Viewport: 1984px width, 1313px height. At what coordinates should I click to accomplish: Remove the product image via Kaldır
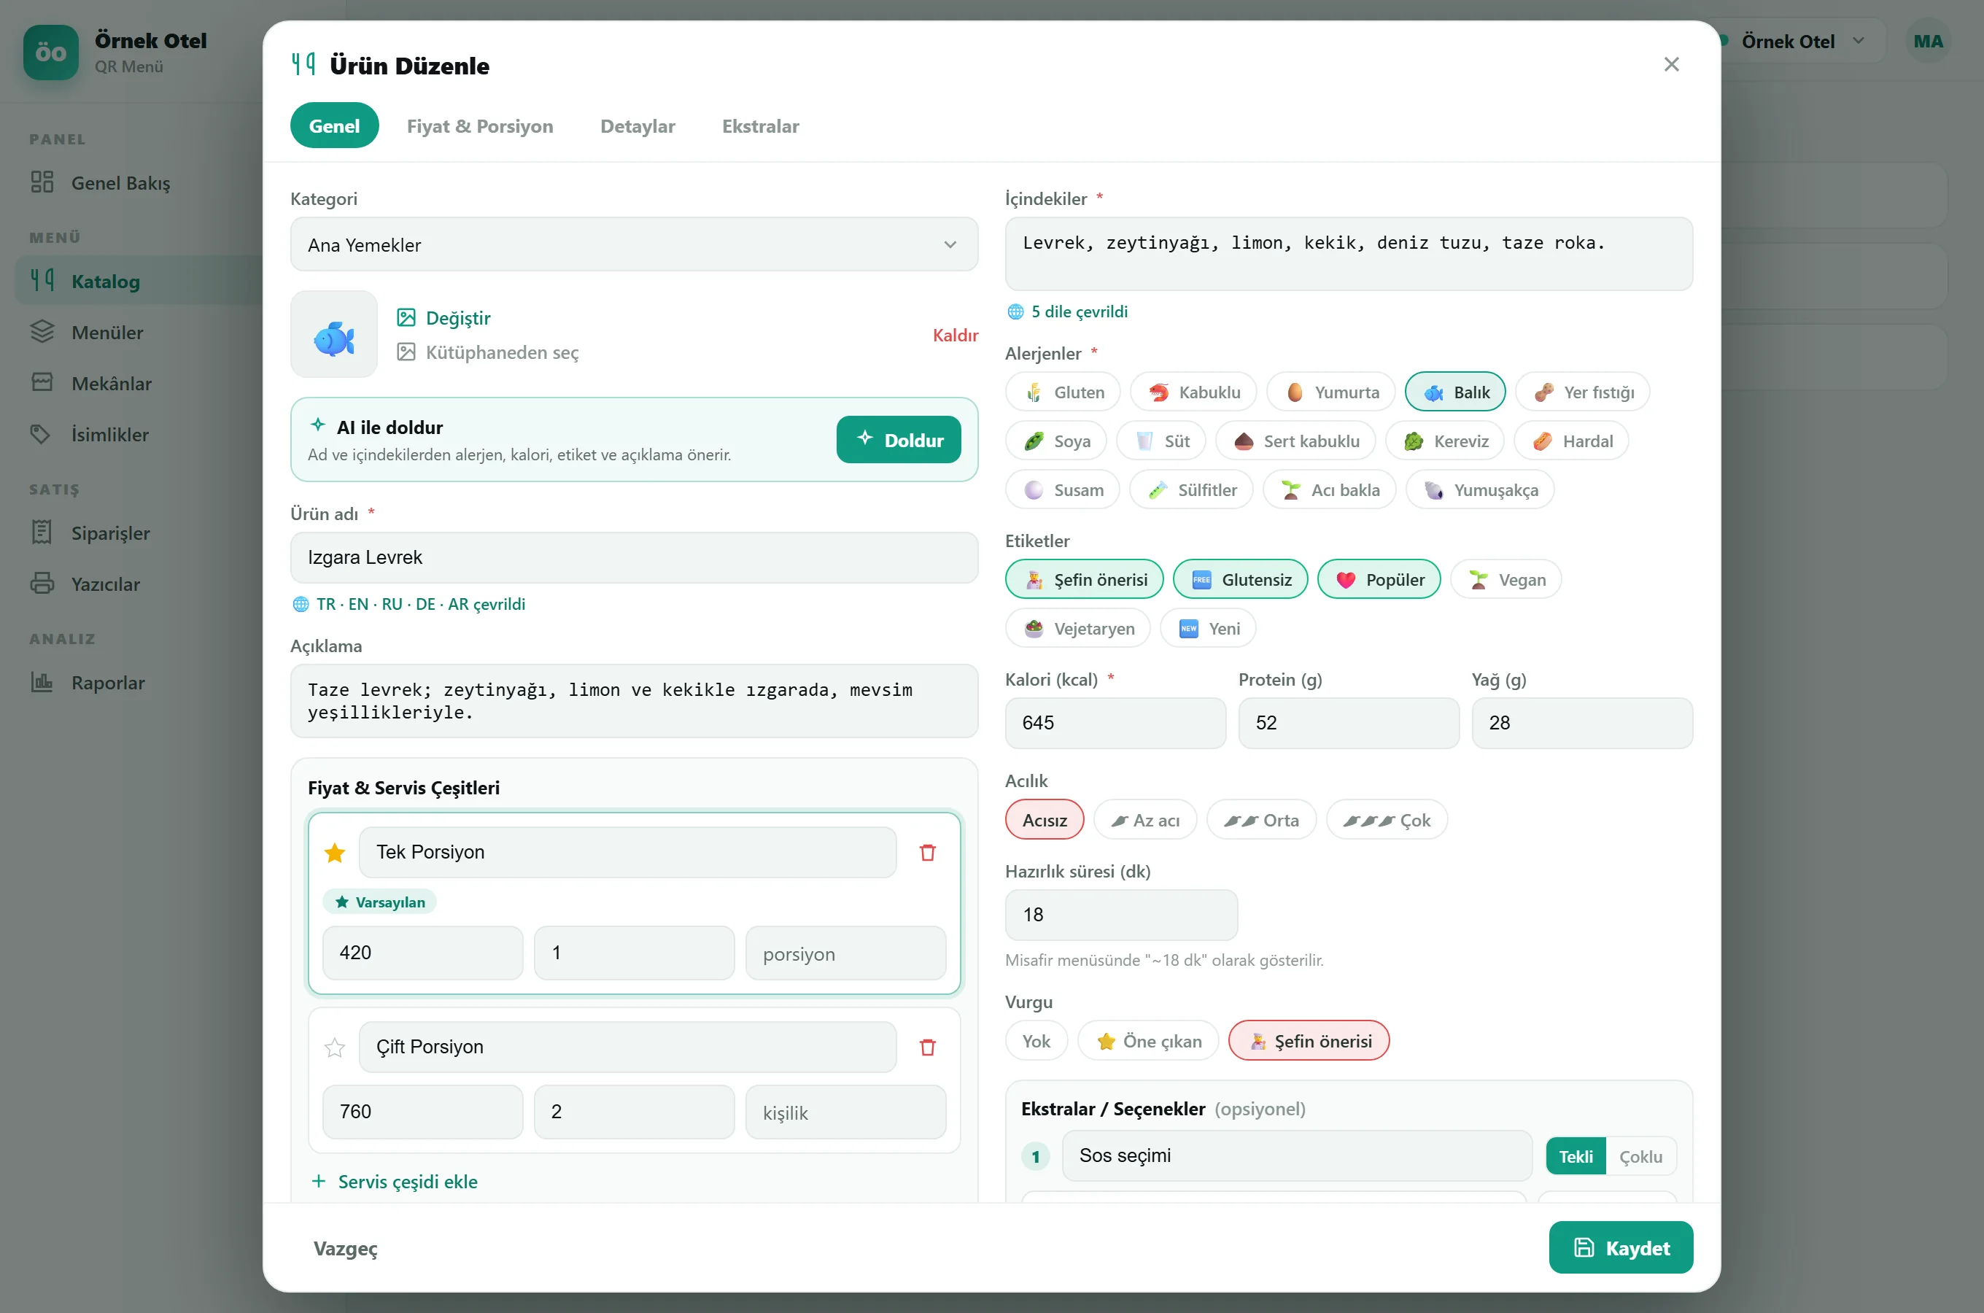[956, 335]
